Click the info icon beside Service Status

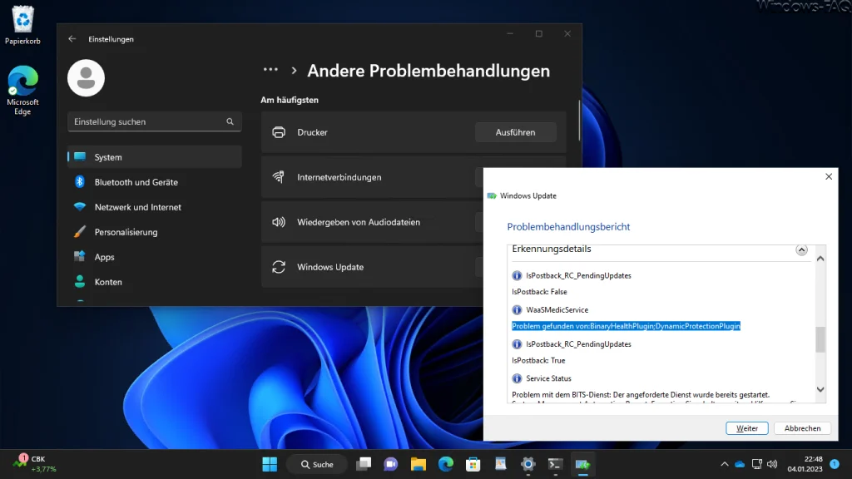(517, 378)
